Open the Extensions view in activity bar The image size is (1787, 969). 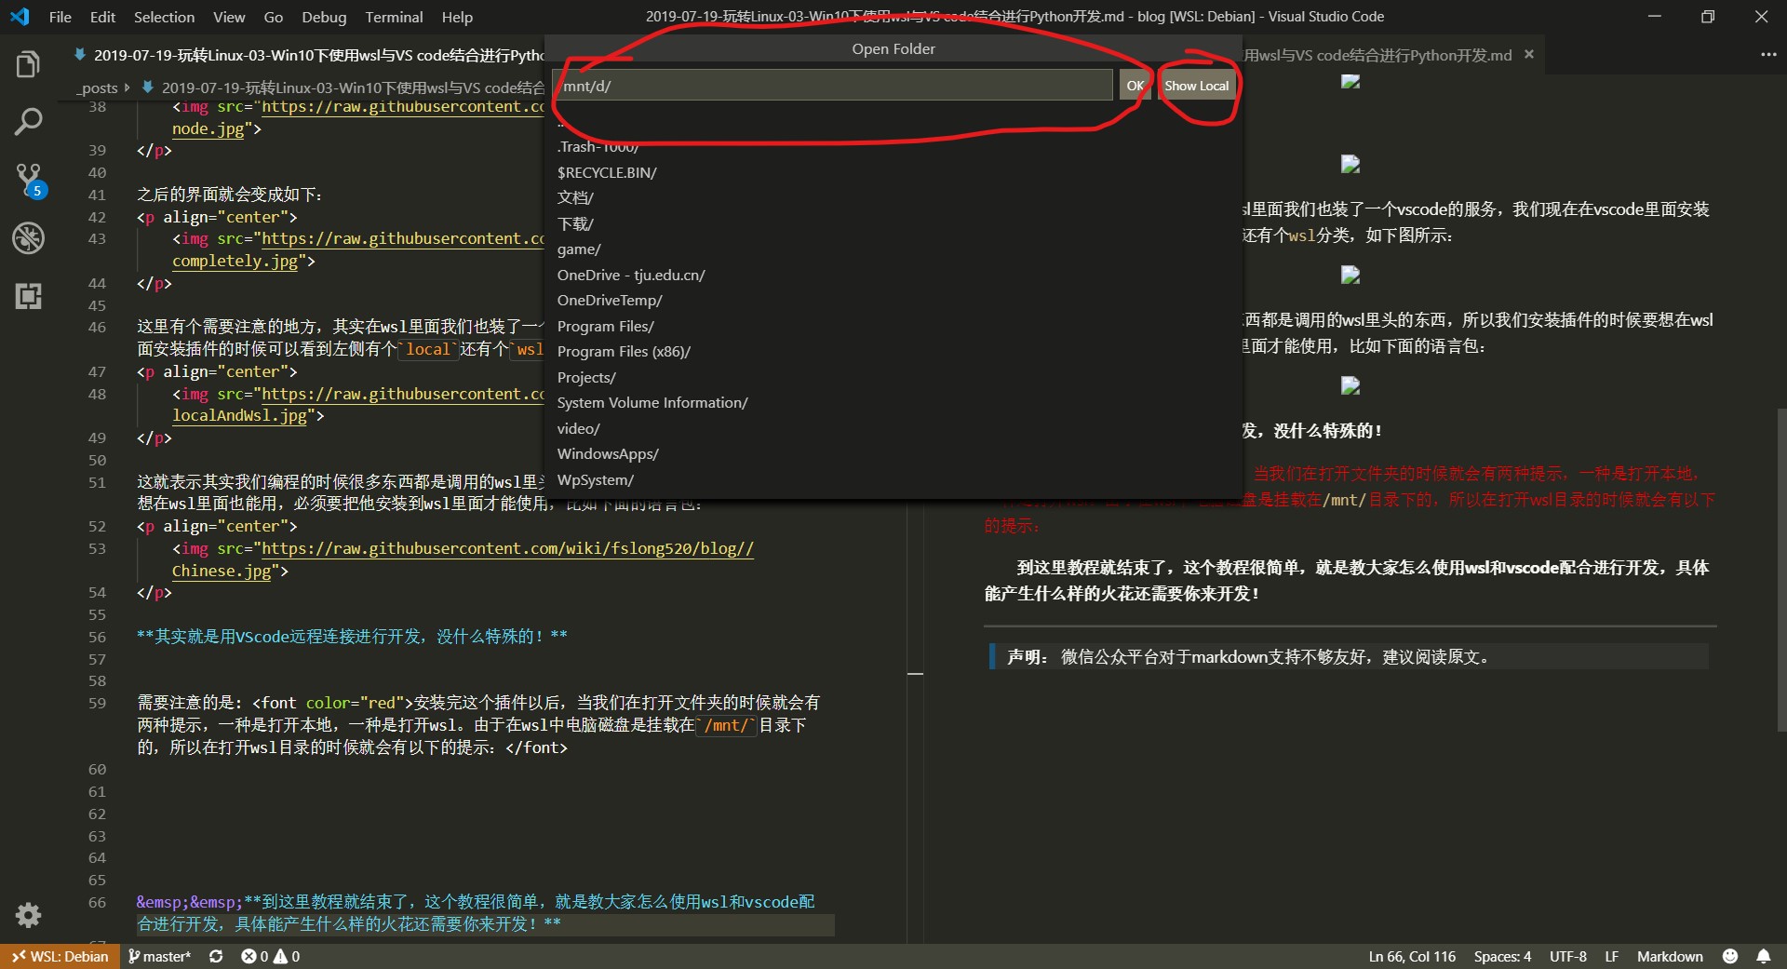28,296
